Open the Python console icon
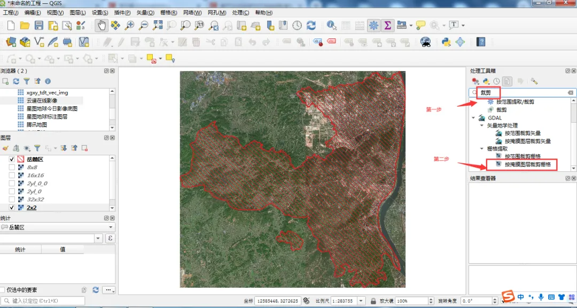Screen dimensions: 577x308 (x=446, y=42)
